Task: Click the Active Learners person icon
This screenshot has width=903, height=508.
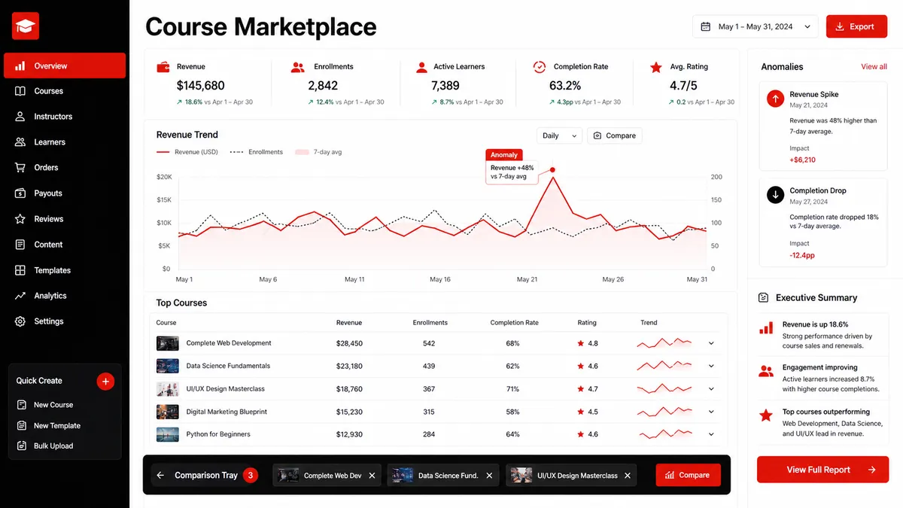Action: point(421,67)
